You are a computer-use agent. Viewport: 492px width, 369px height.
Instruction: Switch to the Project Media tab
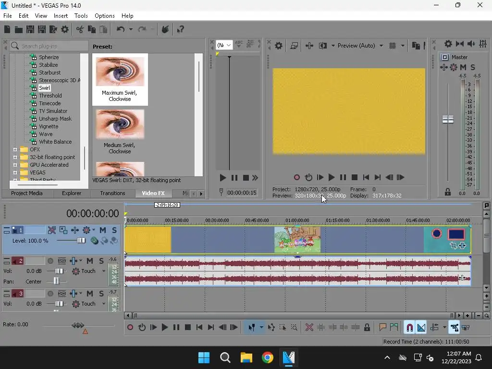(27, 193)
